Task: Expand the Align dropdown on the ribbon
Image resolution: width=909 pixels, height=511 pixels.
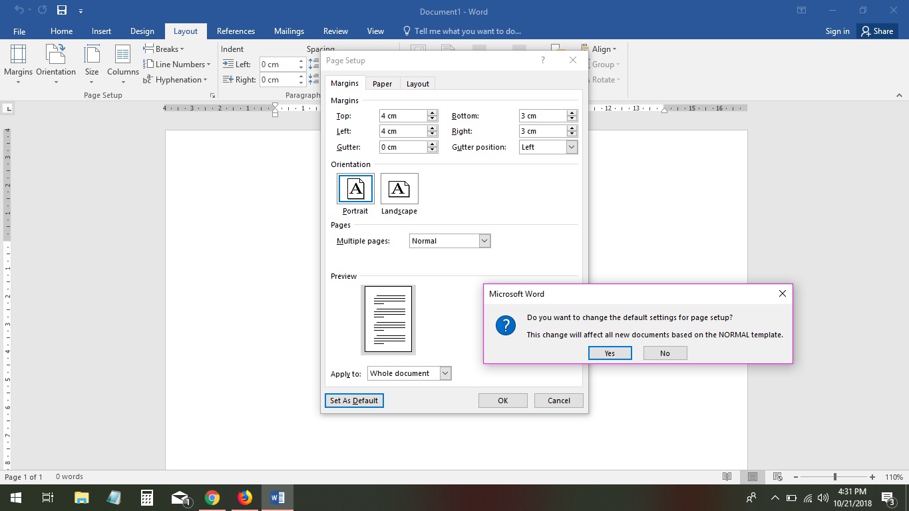Action: [x=599, y=49]
